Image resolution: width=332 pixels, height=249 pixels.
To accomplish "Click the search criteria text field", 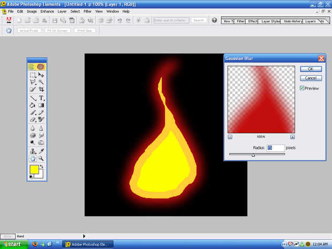I will [171, 20].
